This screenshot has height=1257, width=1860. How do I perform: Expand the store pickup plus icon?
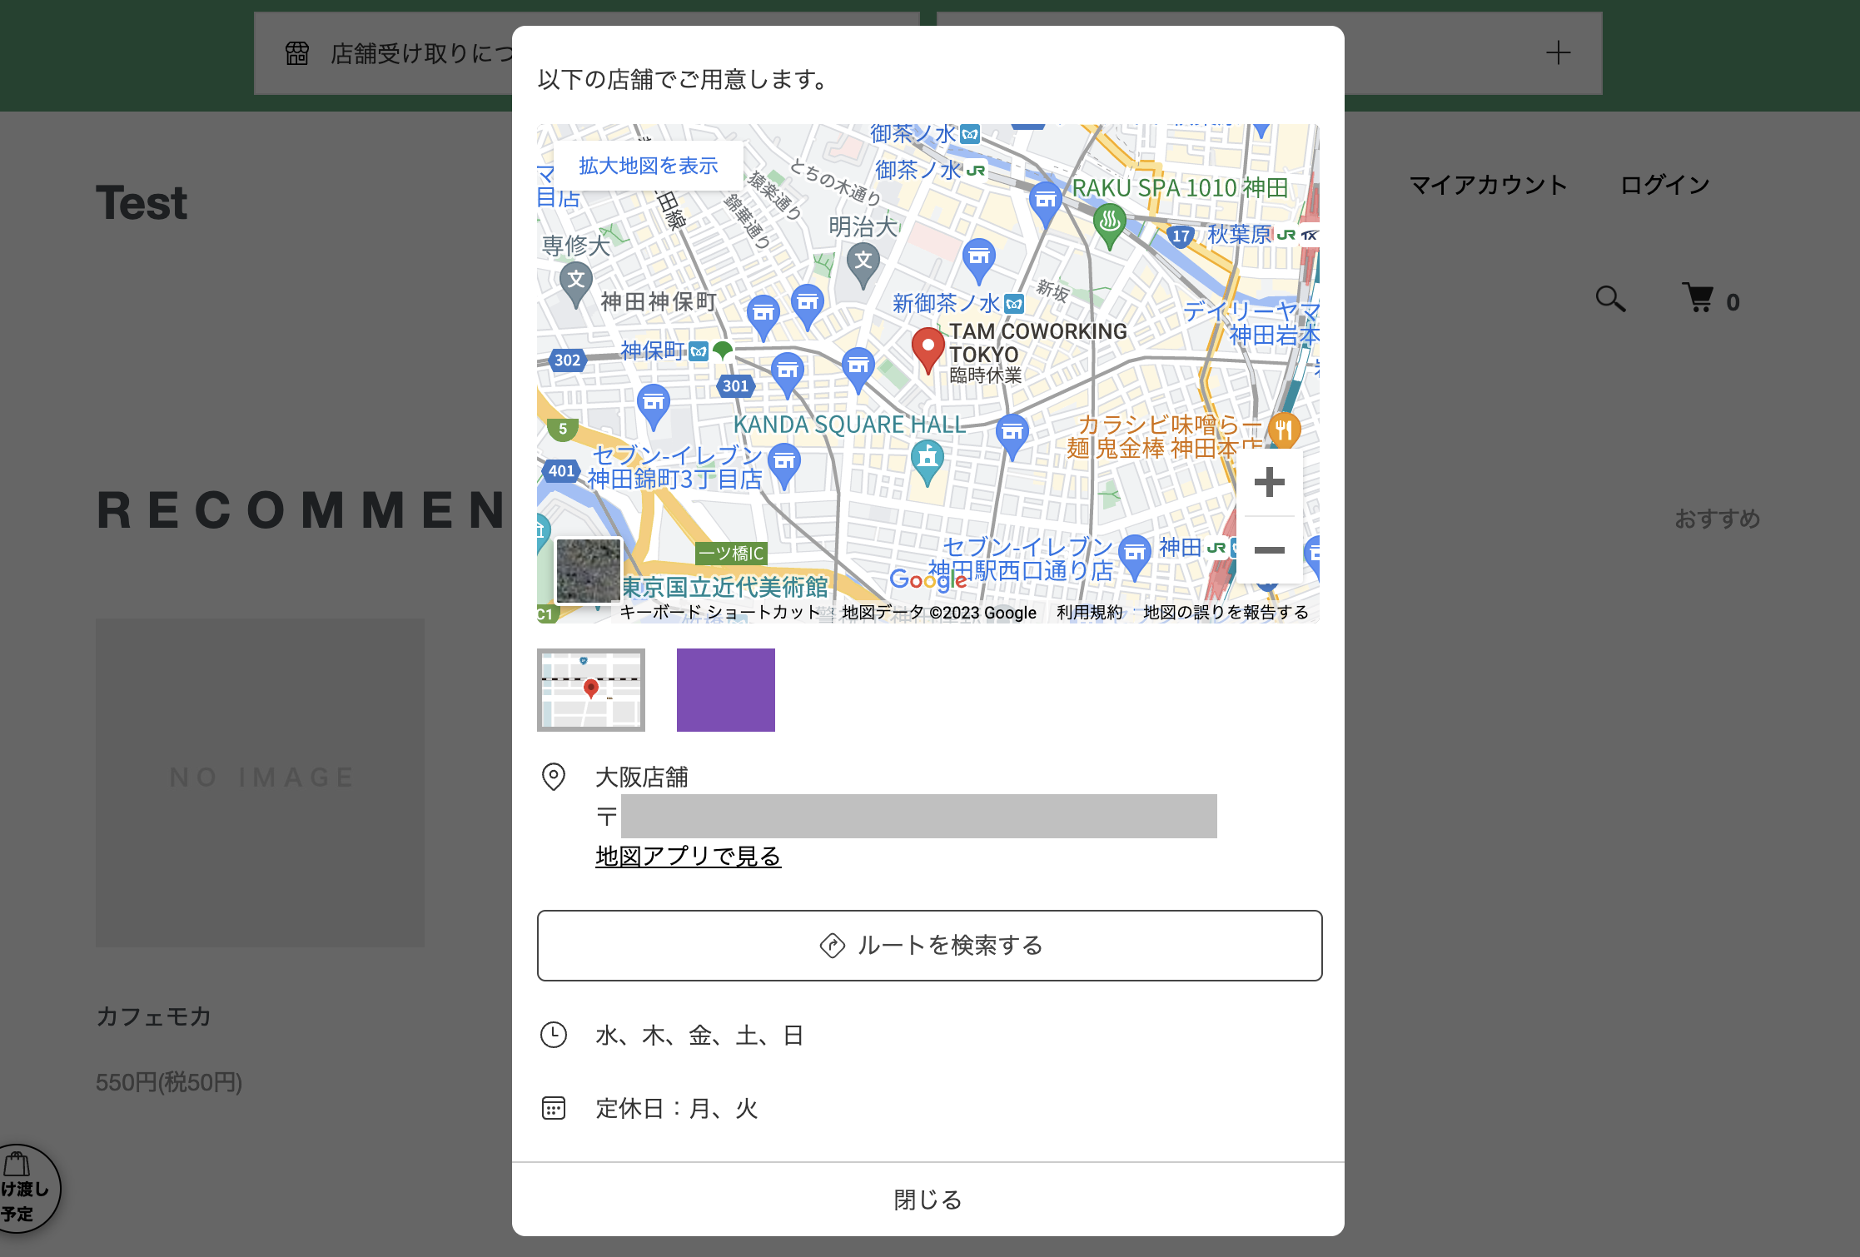pyautogui.click(x=1558, y=53)
